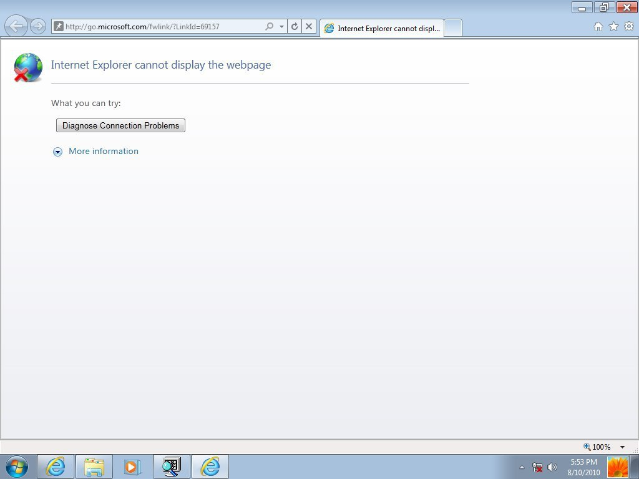Open the Windows Start menu orb
639x479 pixels.
click(x=17, y=467)
